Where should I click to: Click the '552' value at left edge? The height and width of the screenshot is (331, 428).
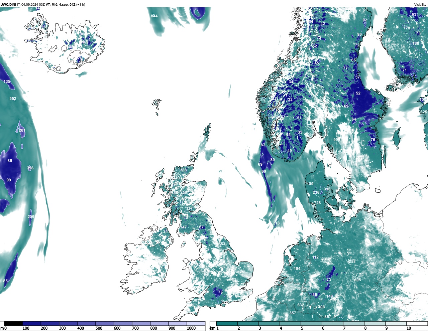(x=13, y=99)
